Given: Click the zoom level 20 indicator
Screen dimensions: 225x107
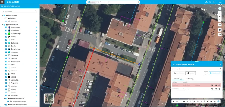Looking at the screenshot, I should [220, 25].
